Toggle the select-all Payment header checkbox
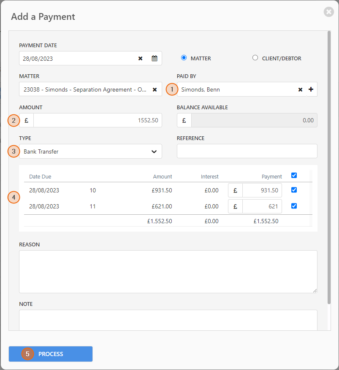The width and height of the screenshot is (339, 370). coord(294,176)
